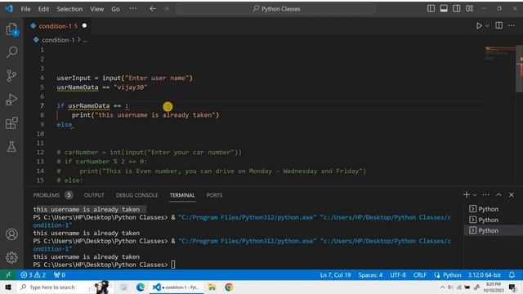523x294 pixels.
Task: Open the Search view in activity bar
Action: [11, 52]
